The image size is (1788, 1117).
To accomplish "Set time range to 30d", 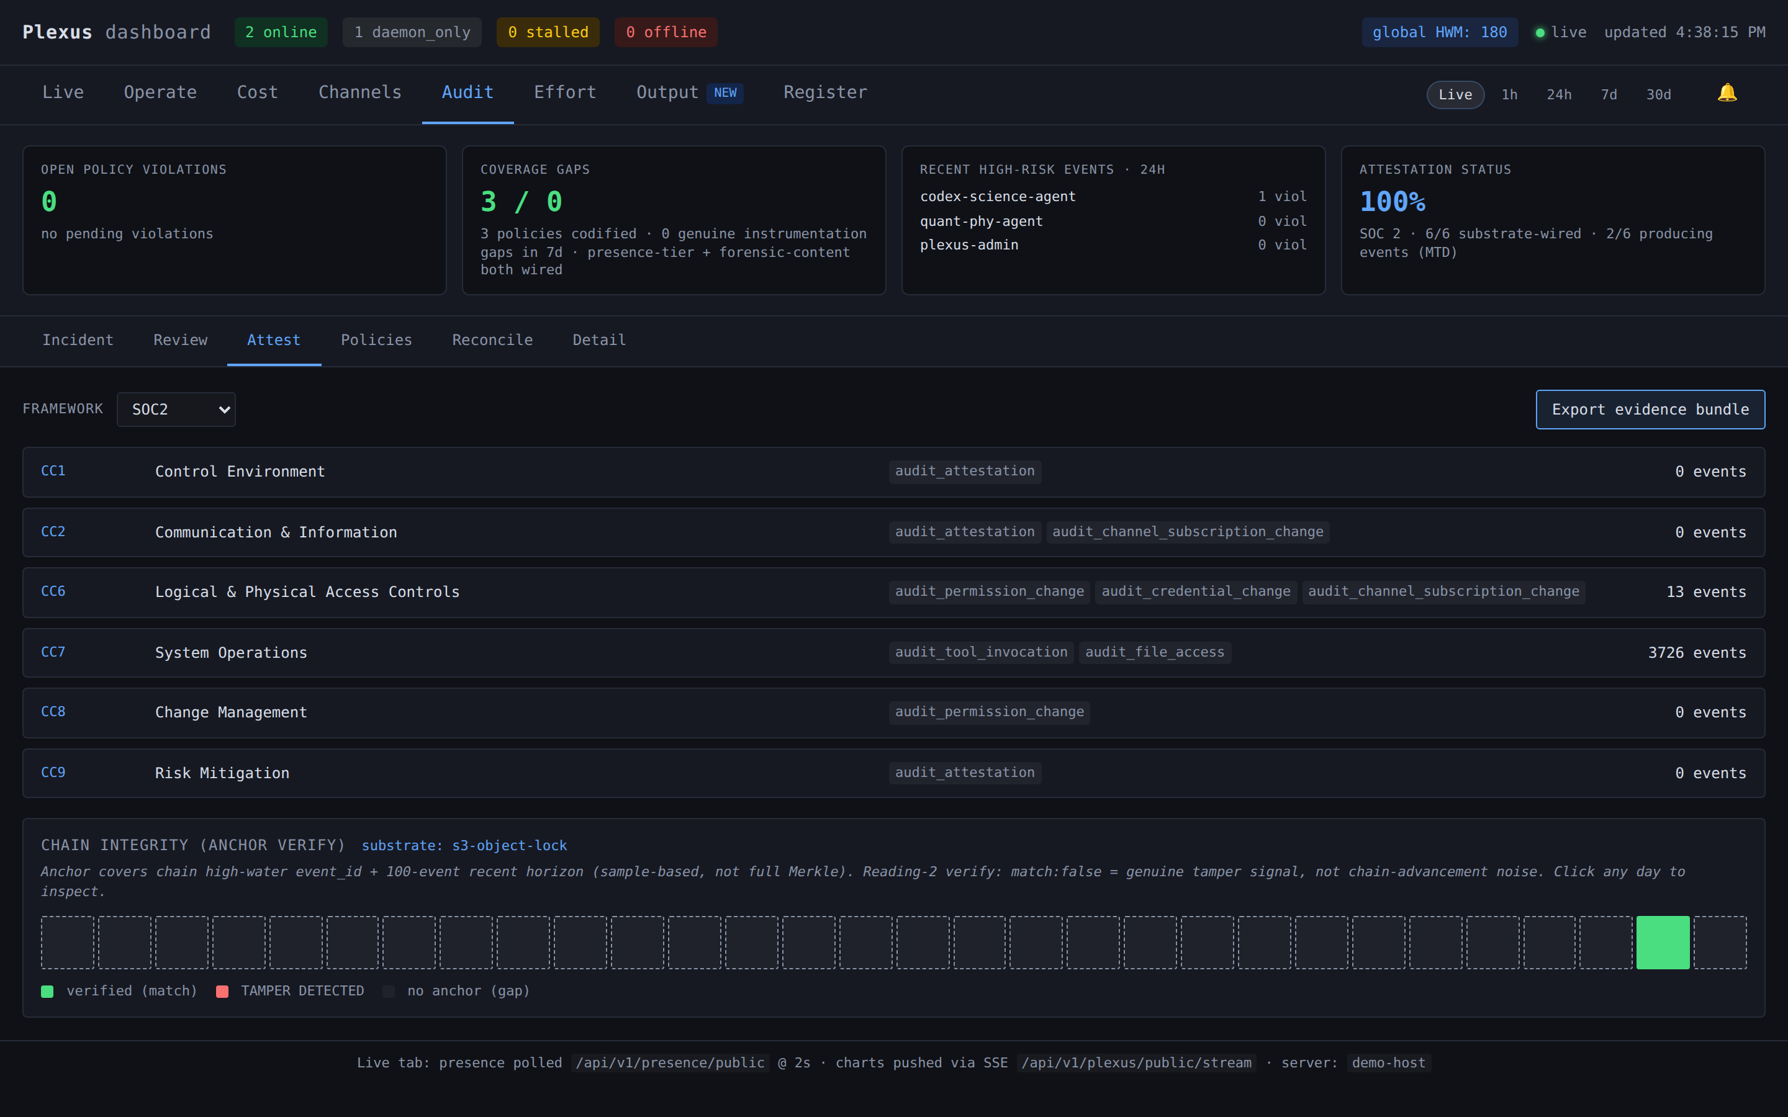I will click(1659, 94).
